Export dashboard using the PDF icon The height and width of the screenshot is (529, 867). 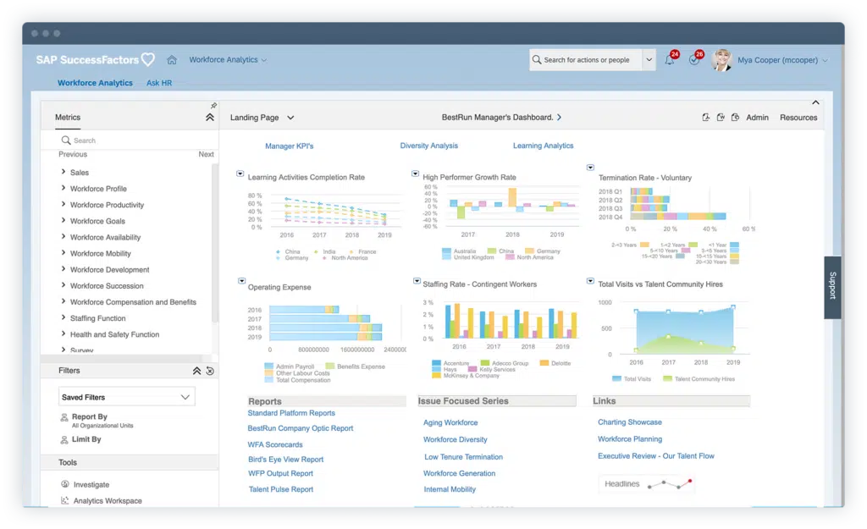pyautogui.click(x=705, y=118)
